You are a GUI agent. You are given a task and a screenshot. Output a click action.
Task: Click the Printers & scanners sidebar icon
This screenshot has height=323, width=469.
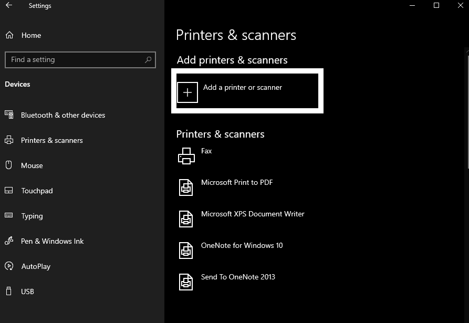9,140
